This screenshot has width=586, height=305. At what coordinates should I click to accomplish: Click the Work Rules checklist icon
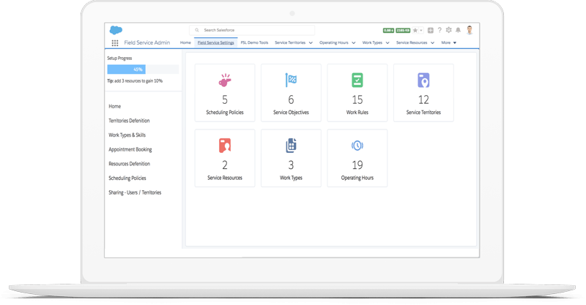pos(357,80)
